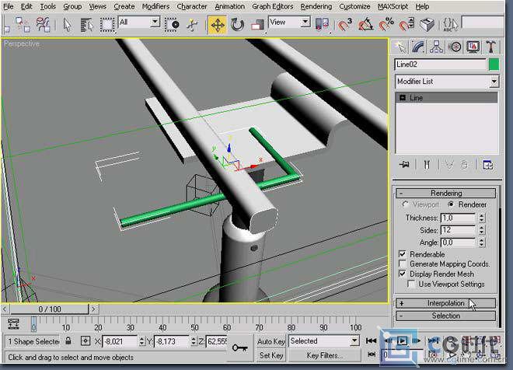The width and height of the screenshot is (513, 370).
Task: Open the Utilities hammer panel tab
Action: (490, 47)
